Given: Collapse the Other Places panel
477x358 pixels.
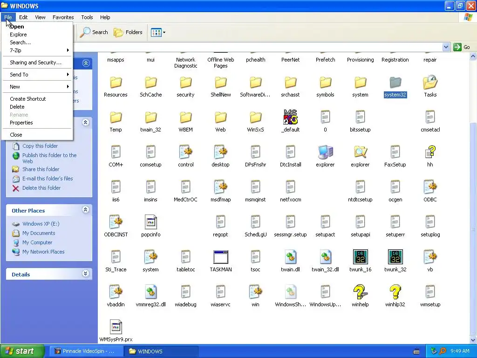Looking at the screenshot, I should [86, 210].
